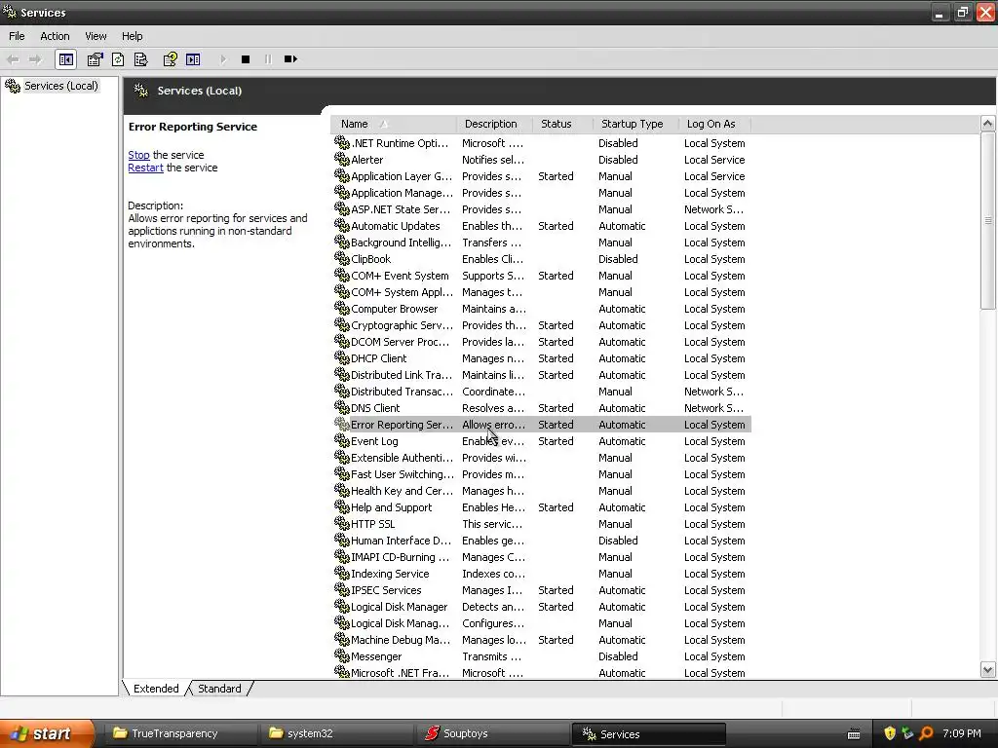Click the Restart the service link
Viewport: 998px width, 748px height.
coord(146,168)
